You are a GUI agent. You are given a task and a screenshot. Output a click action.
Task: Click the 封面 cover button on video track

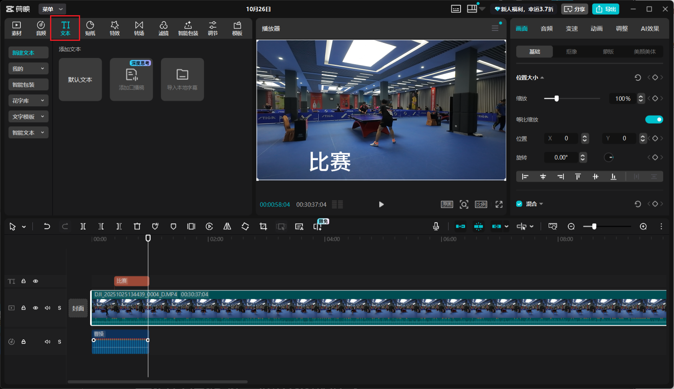pyautogui.click(x=78, y=308)
